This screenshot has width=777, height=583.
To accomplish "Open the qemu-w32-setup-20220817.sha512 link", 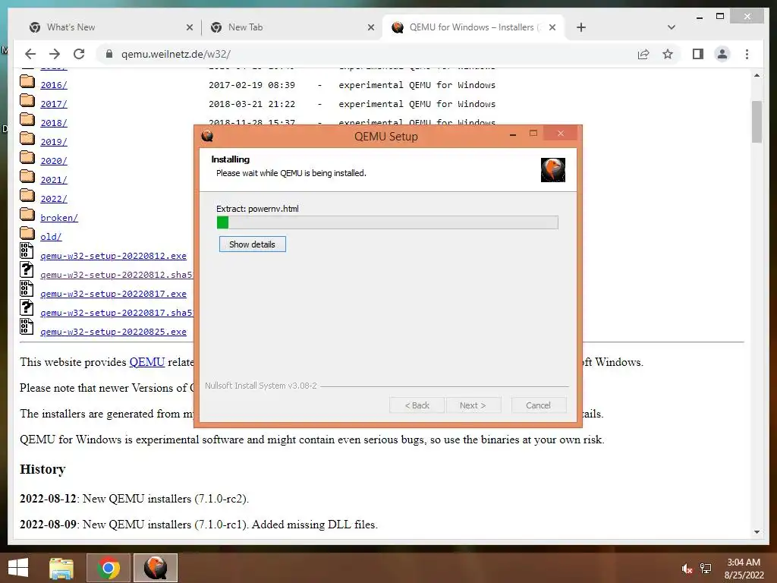I will pyautogui.click(x=117, y=312).
